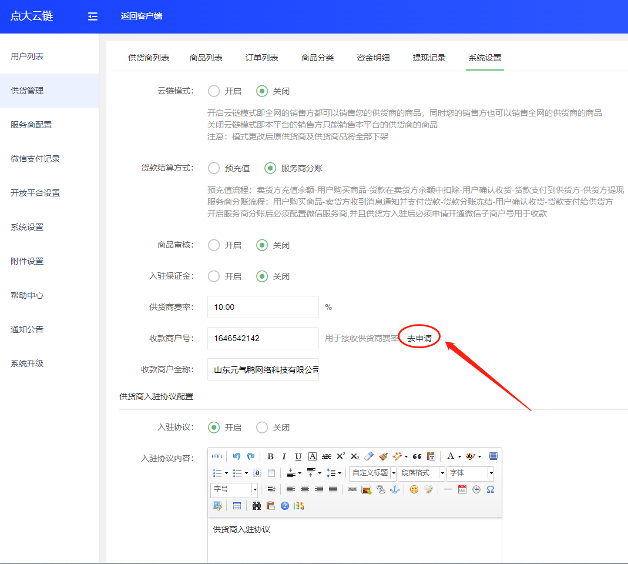This screenshot has height=564, width=628.
Task: Select 关闭 for 入驻协议
Action: [x=262, y=428]
